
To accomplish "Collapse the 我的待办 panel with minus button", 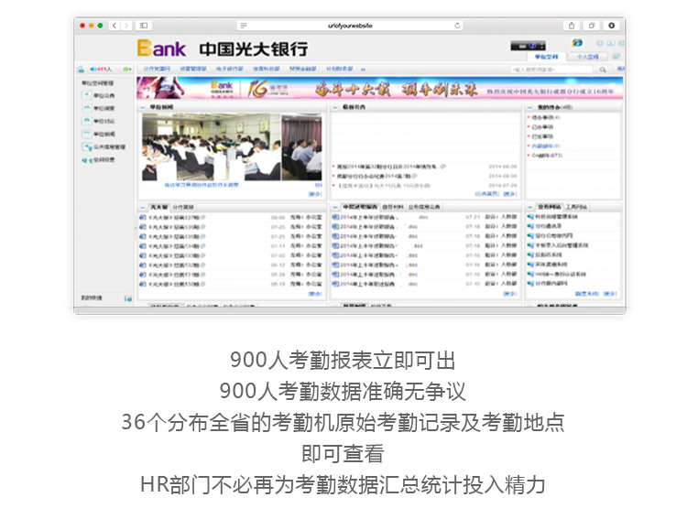I will point(530,107).
